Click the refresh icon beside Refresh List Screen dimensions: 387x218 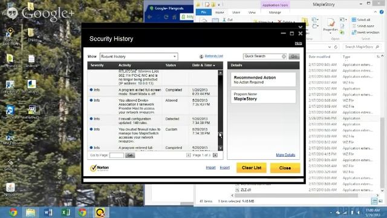[201, 56]
